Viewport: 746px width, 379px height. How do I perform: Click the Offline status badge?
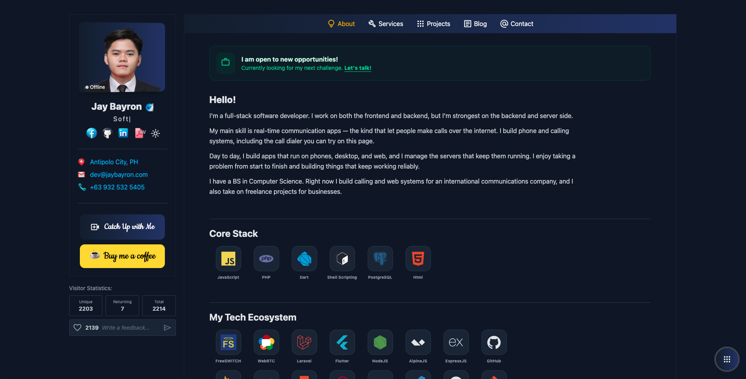coord(95,87)
